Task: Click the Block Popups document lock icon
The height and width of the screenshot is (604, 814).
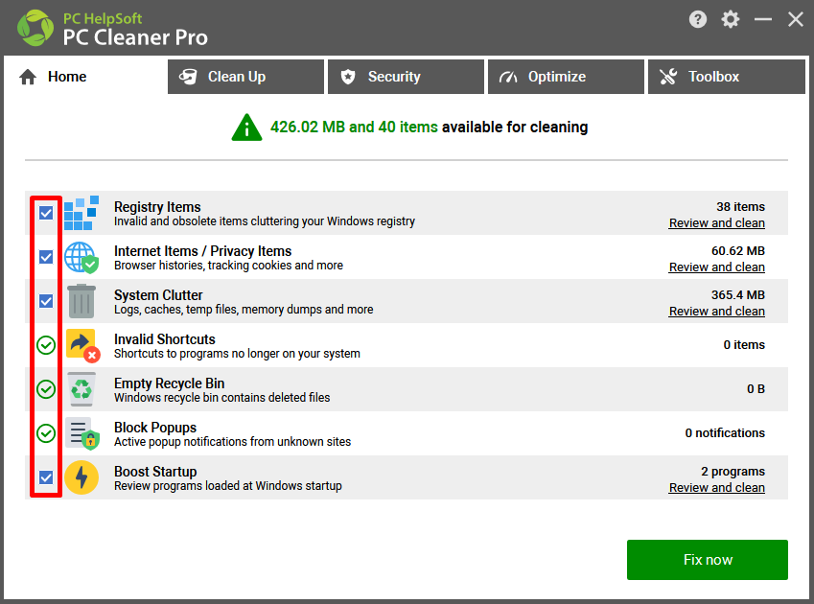Action: point(82,433)
